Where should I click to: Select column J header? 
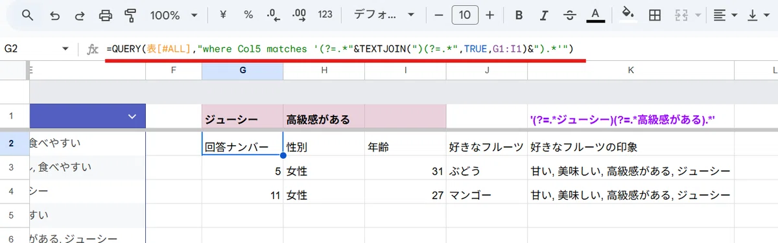click(x=487, y=70)
